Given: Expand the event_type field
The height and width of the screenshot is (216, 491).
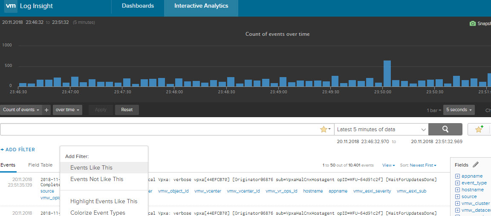Looking at the screenshot, I should pyautogui.click(x=457, y=183).
